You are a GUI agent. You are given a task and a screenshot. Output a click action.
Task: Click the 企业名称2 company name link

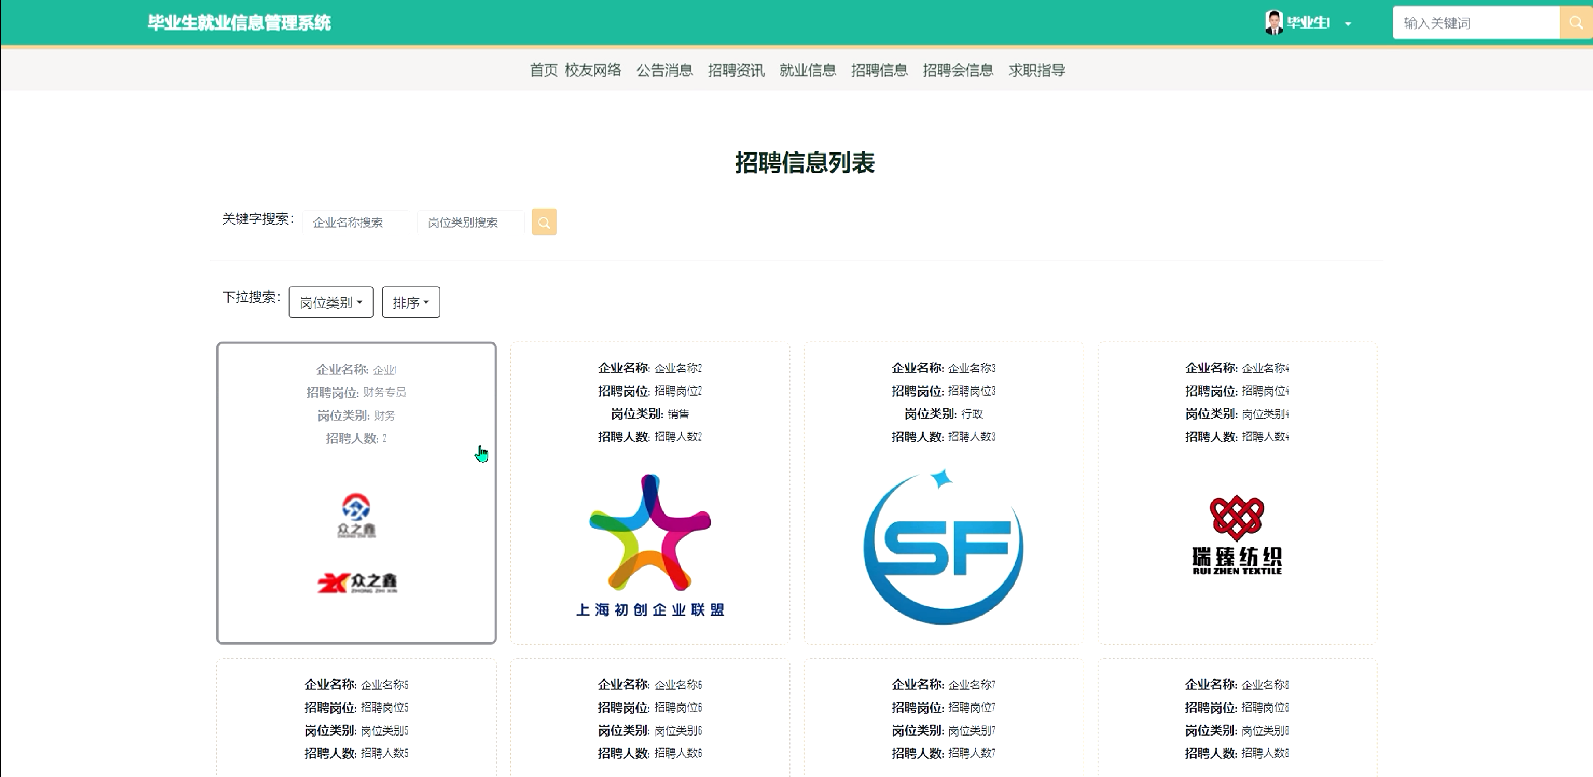coord(678,368)
